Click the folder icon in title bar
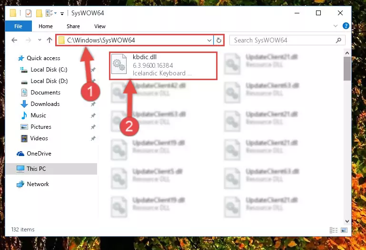 (x=13, y=13)
